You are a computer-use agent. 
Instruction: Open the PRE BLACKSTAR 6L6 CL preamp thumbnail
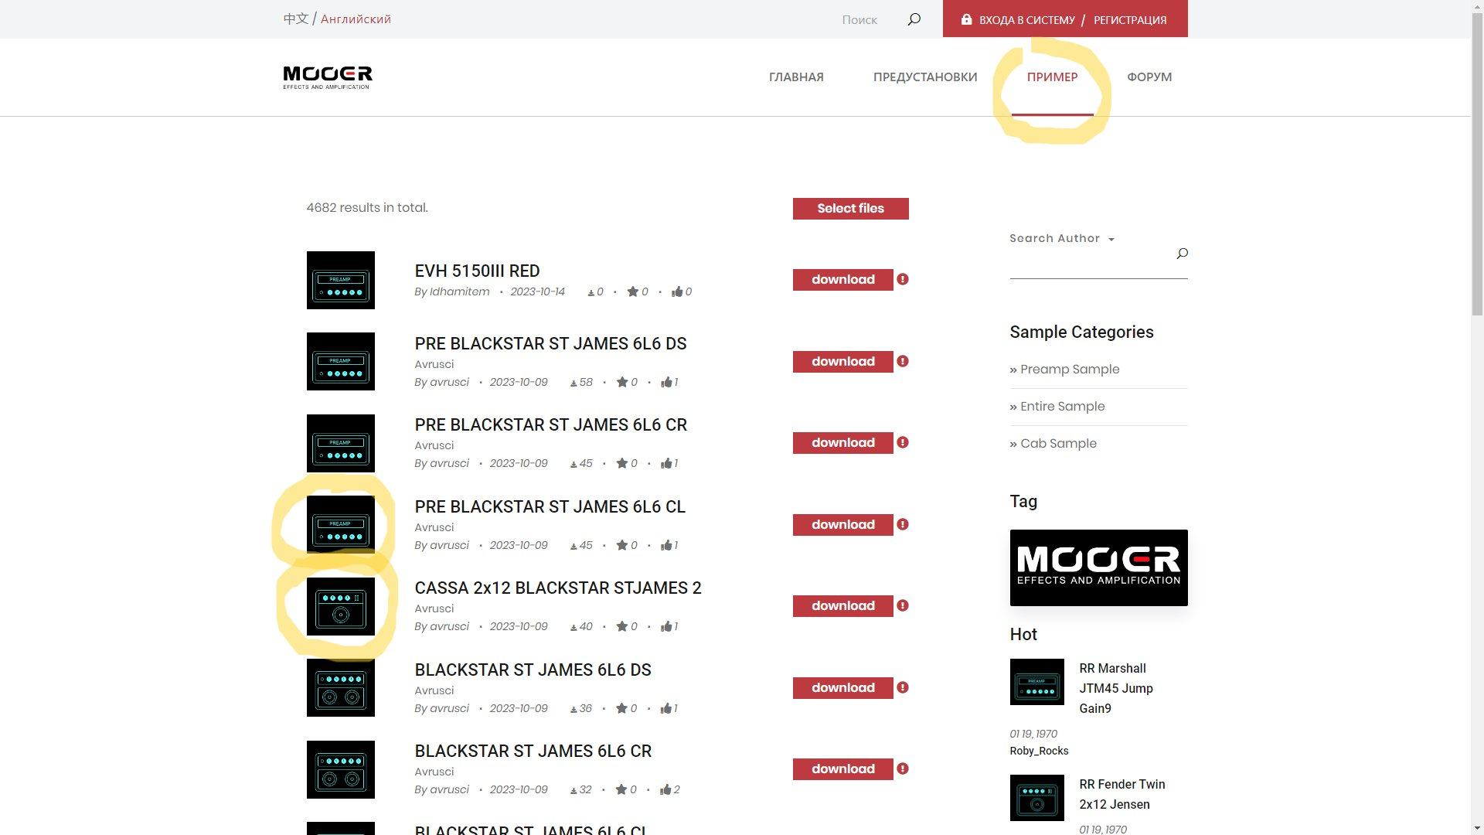(x=341, y=524)
